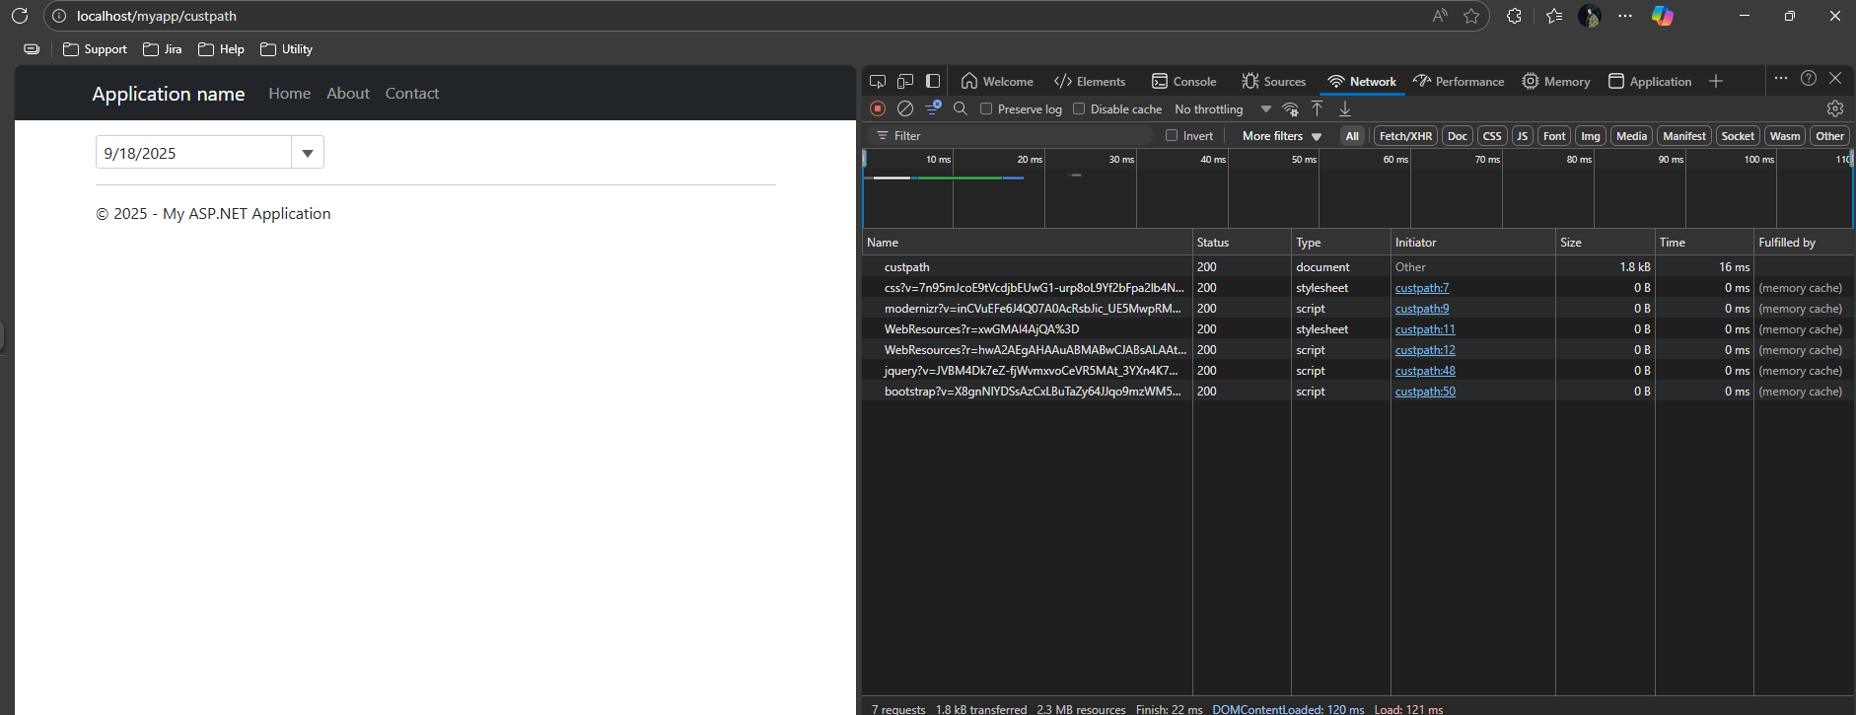Open the custpath:48 initiator link
This screenshot has width=1856, height=715.
tap(1425, 371)
